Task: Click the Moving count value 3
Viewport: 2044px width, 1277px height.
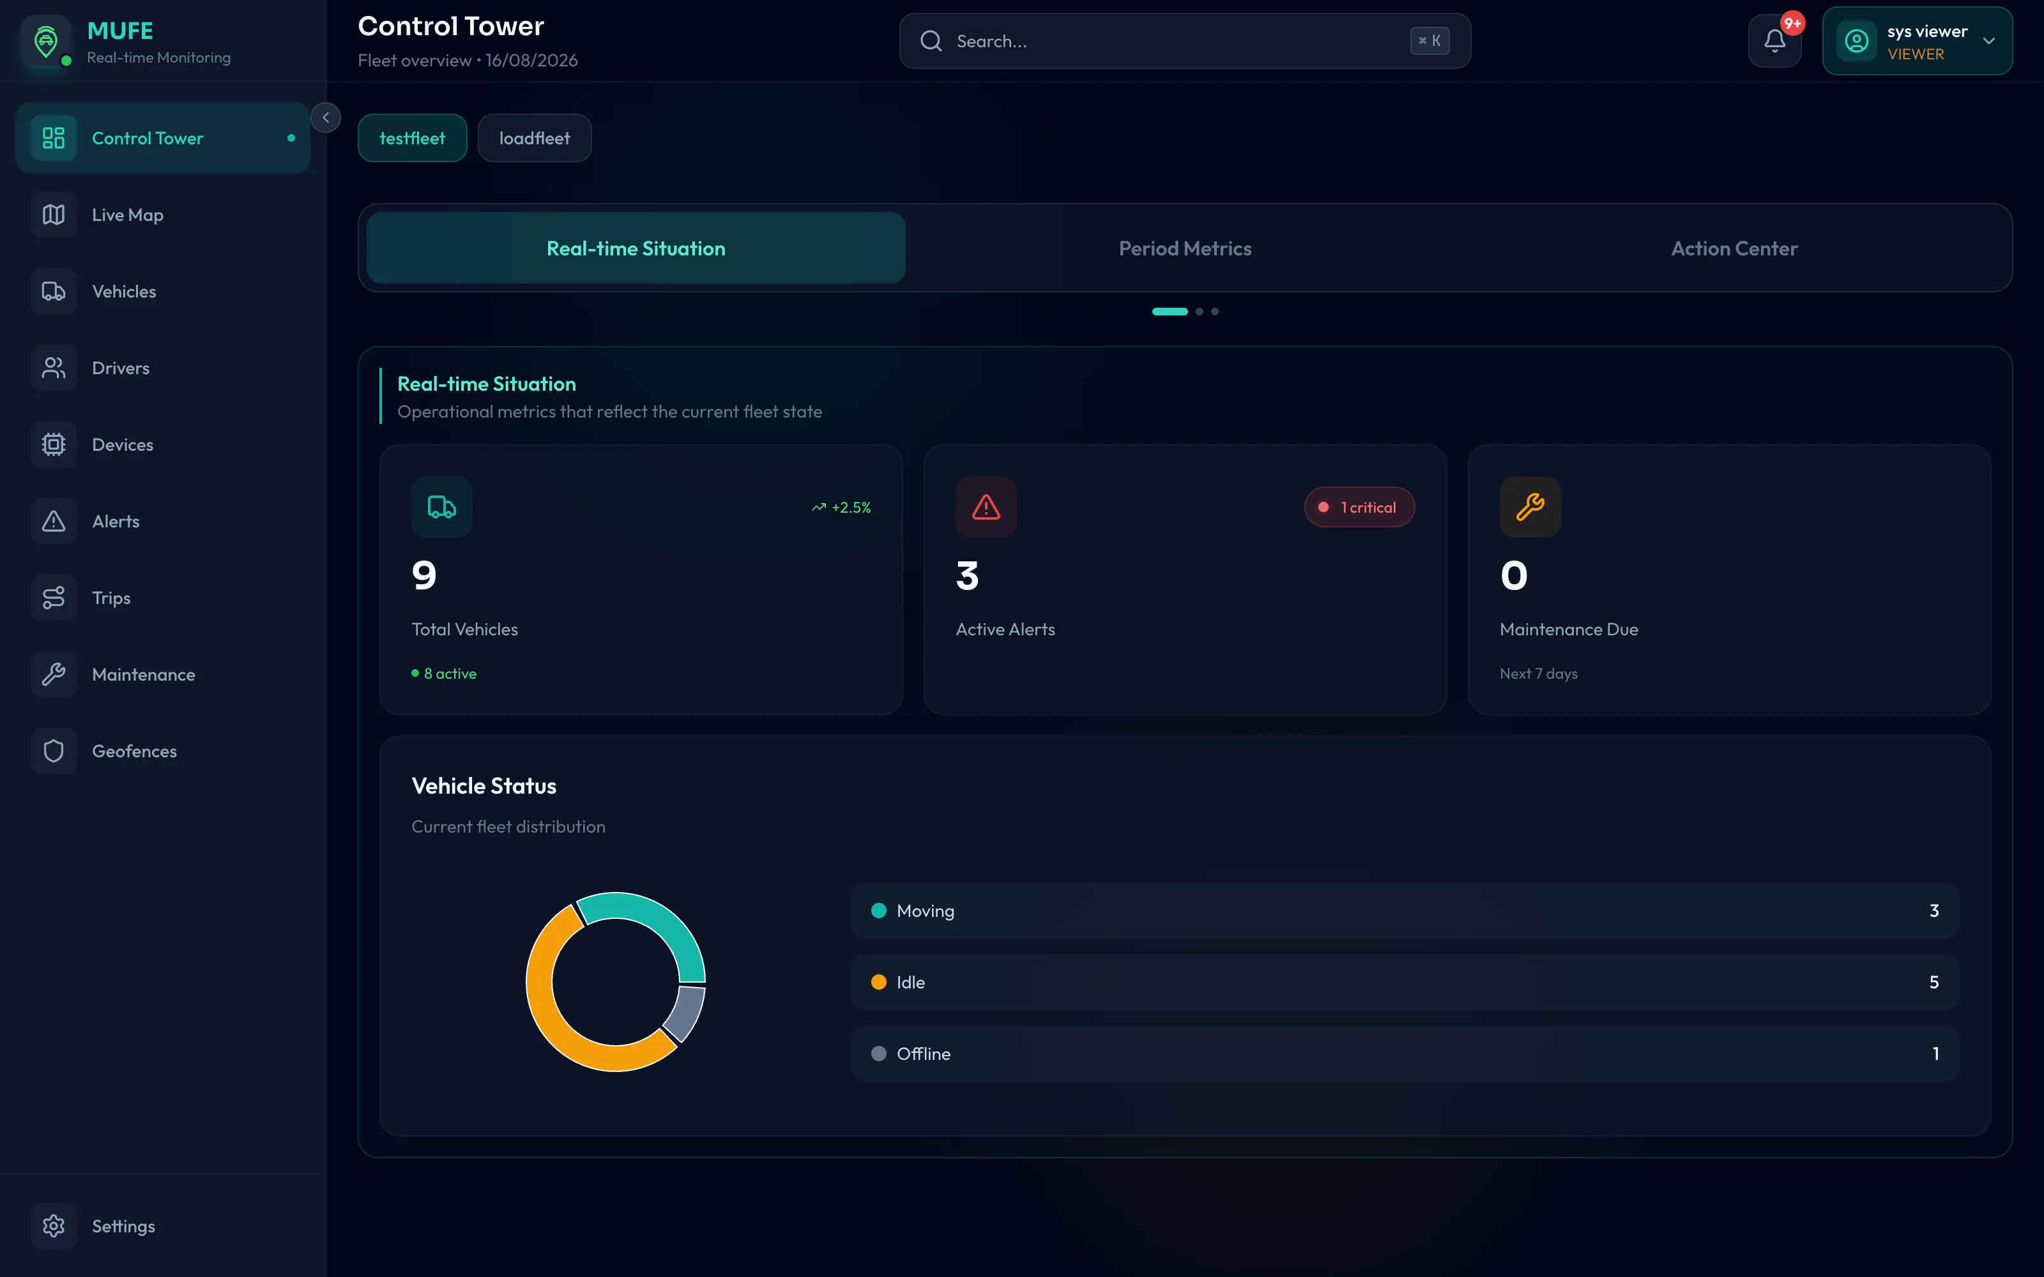Action: click(x=1934, y=911)
